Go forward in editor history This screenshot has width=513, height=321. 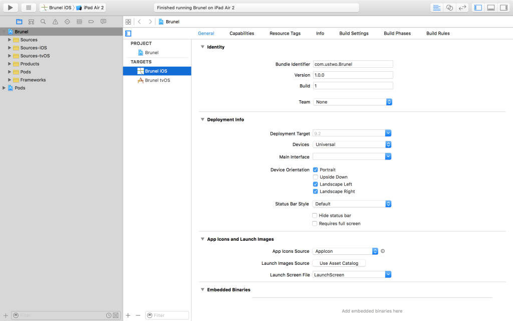pyautogui.click(x=150, y=22)
